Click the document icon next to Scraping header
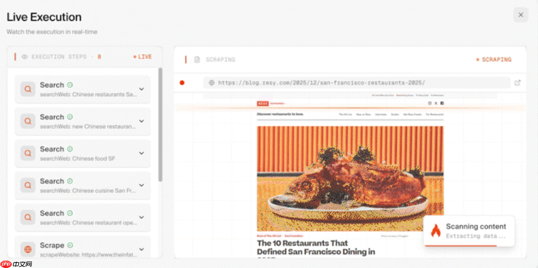This screenshot has height=268, width=538. 197,60
